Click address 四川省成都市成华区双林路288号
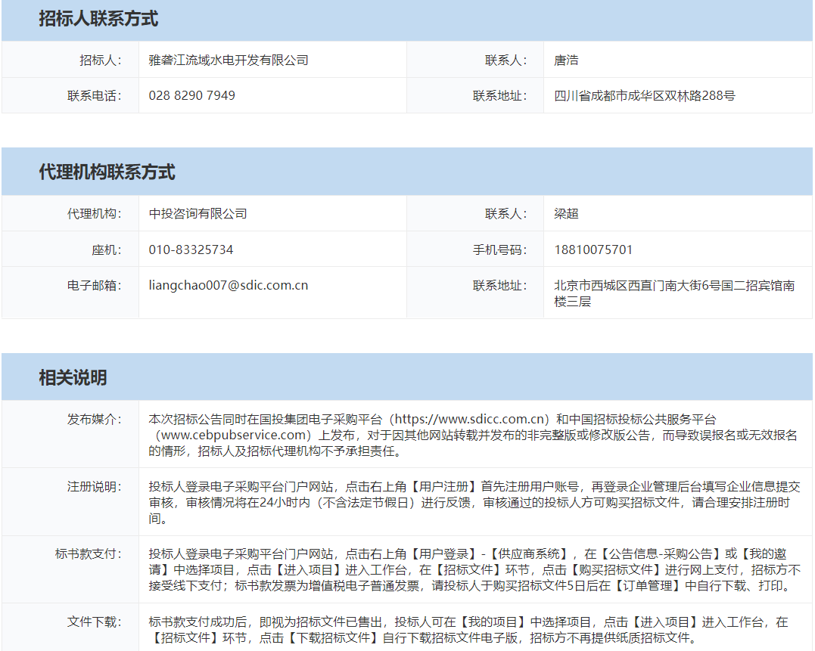 pyautogui.click(x=645, y=95)
